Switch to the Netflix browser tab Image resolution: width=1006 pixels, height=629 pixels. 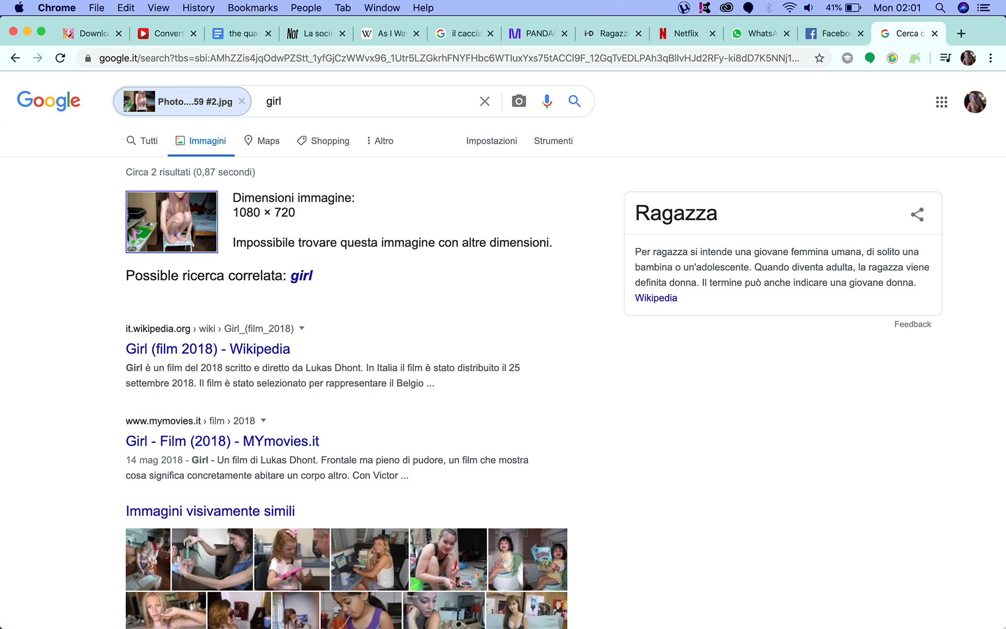coord(685,34)
